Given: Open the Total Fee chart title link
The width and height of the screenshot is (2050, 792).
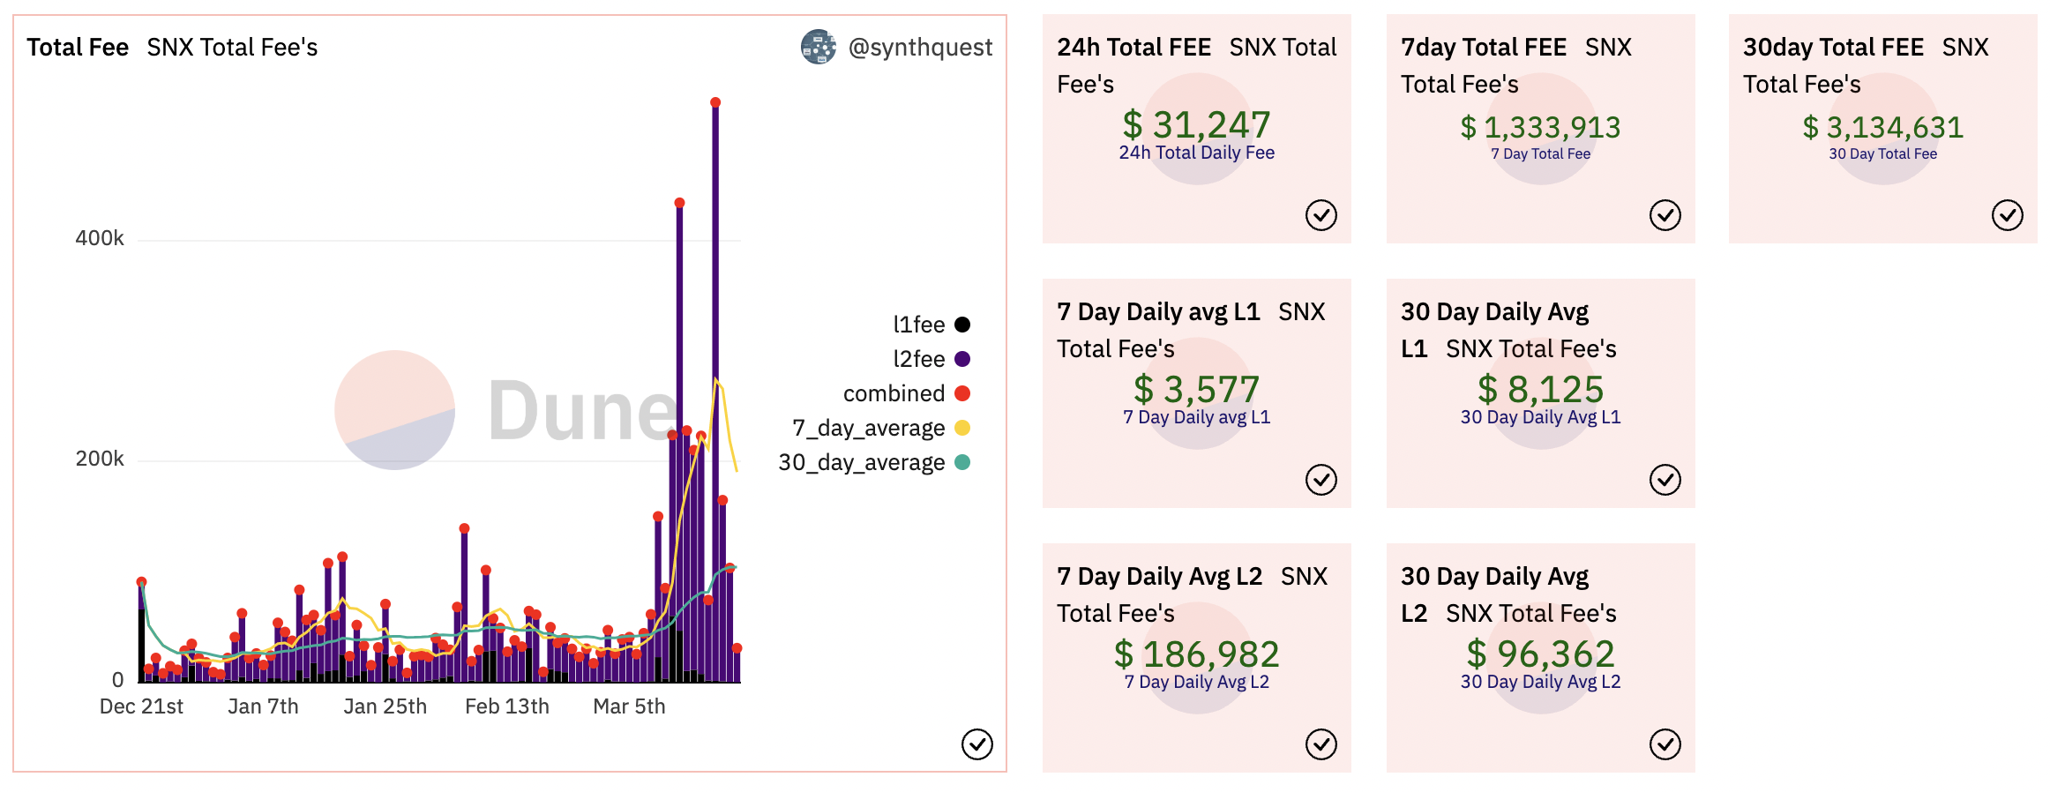Looking at the screenshot, I should point(78,48).
